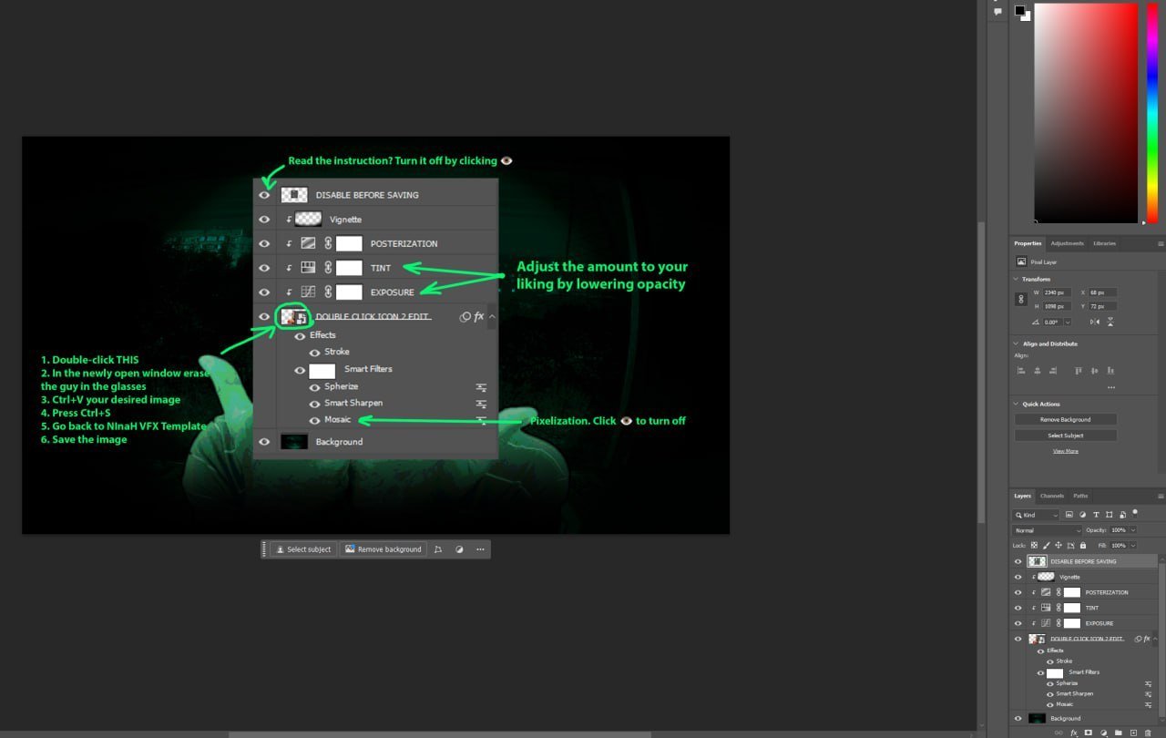Screen dimensions: 1166x738
Task: Click Remove Background in Properties panel
Action: pos(1066,419)
